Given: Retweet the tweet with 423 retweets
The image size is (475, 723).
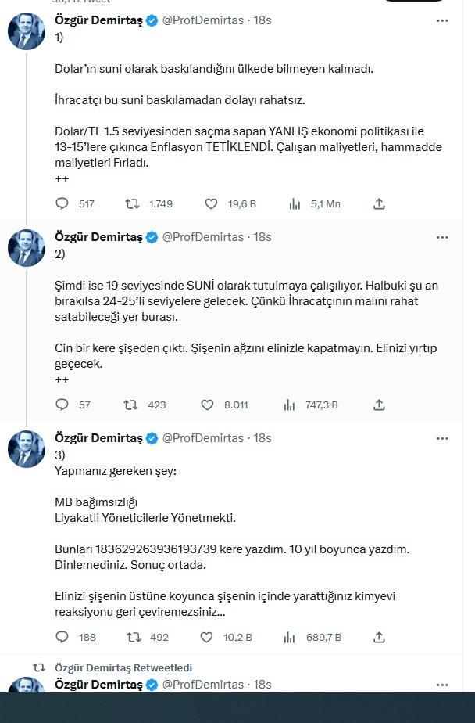Looking at the screenshot, I should click(x=133, y=405).
